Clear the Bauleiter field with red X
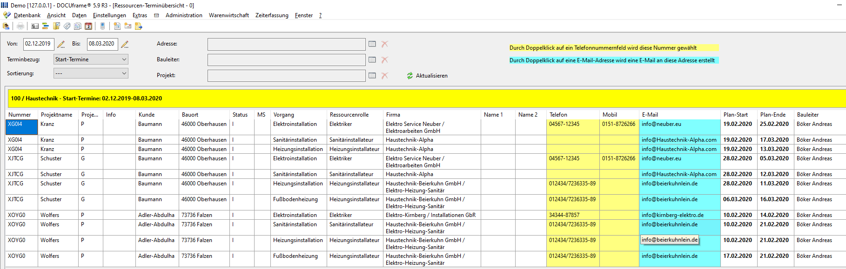Image resolution: width=846 pixels, height=269 pixels. pyautogui.click(x=385, y=60)
